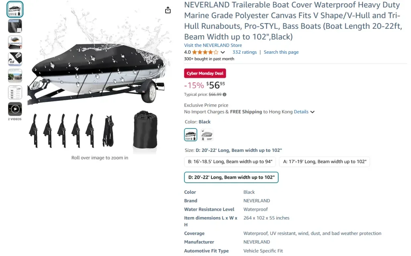This screenshot has width=411, height=256.
Task: Click the info icon next to typical price
Action: 225,95
